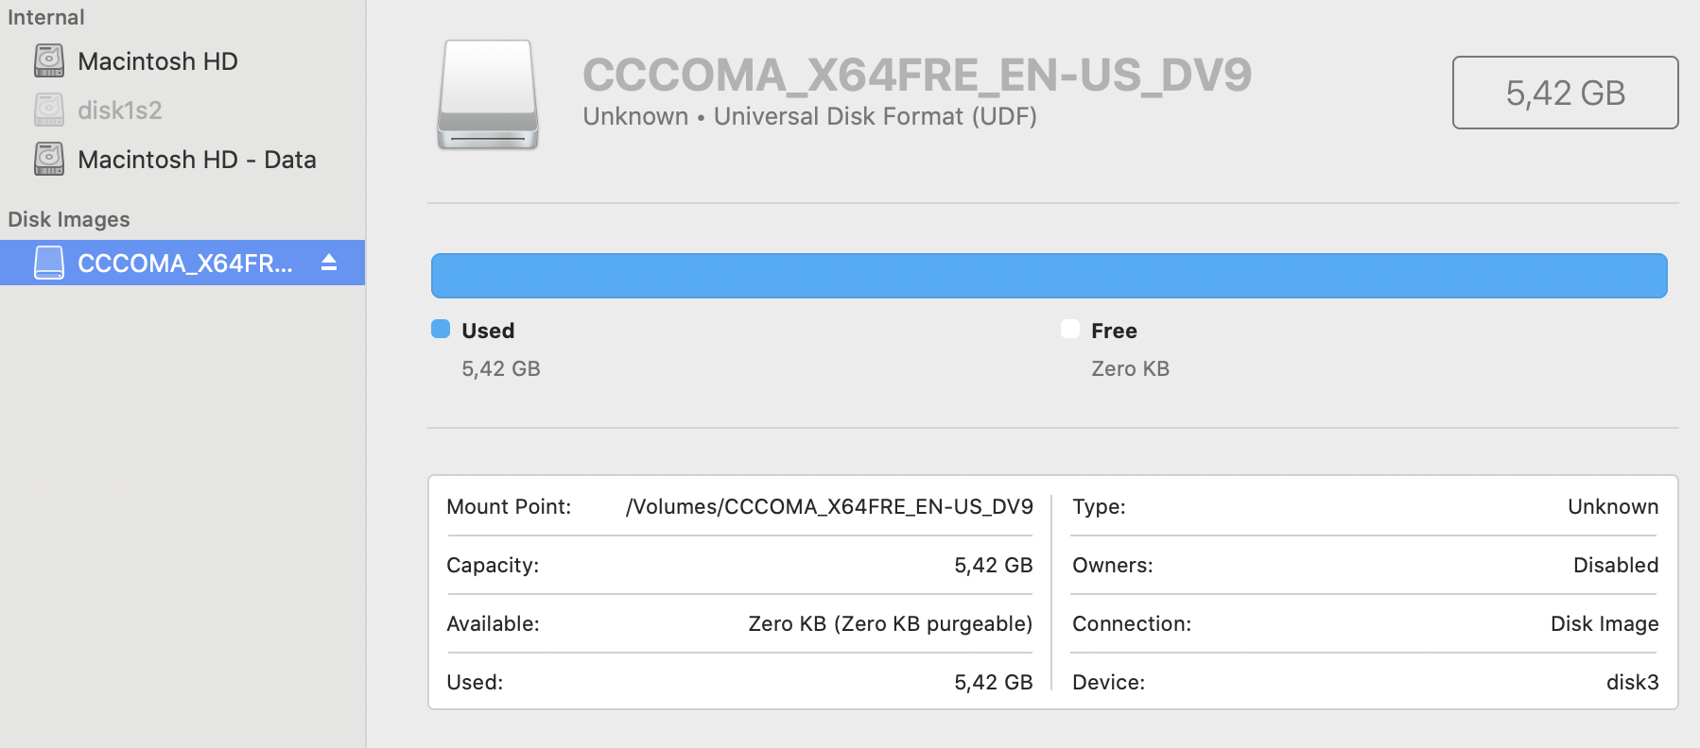Click the Free legend square icon
Image resolution: width=1700 pixels, height=748 pixels.
tap(1070, 329)
